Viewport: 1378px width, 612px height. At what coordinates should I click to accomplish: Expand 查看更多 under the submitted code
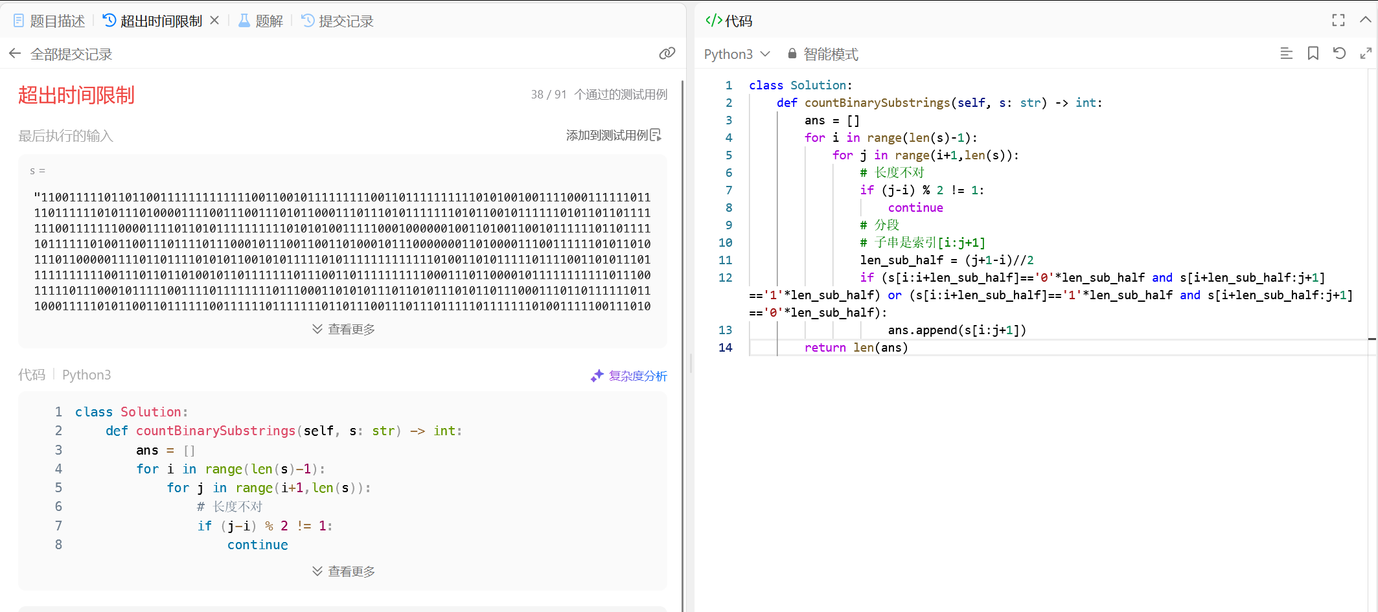coord(343,571)
